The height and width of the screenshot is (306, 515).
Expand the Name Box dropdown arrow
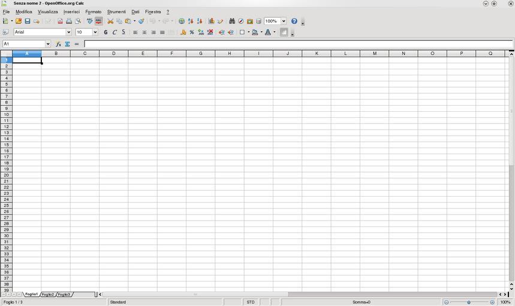coord(48,44)
